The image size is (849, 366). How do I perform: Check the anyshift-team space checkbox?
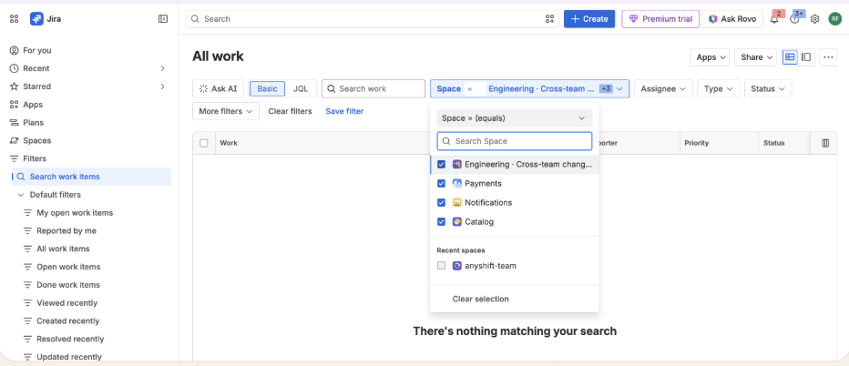(x=441, y=266)
